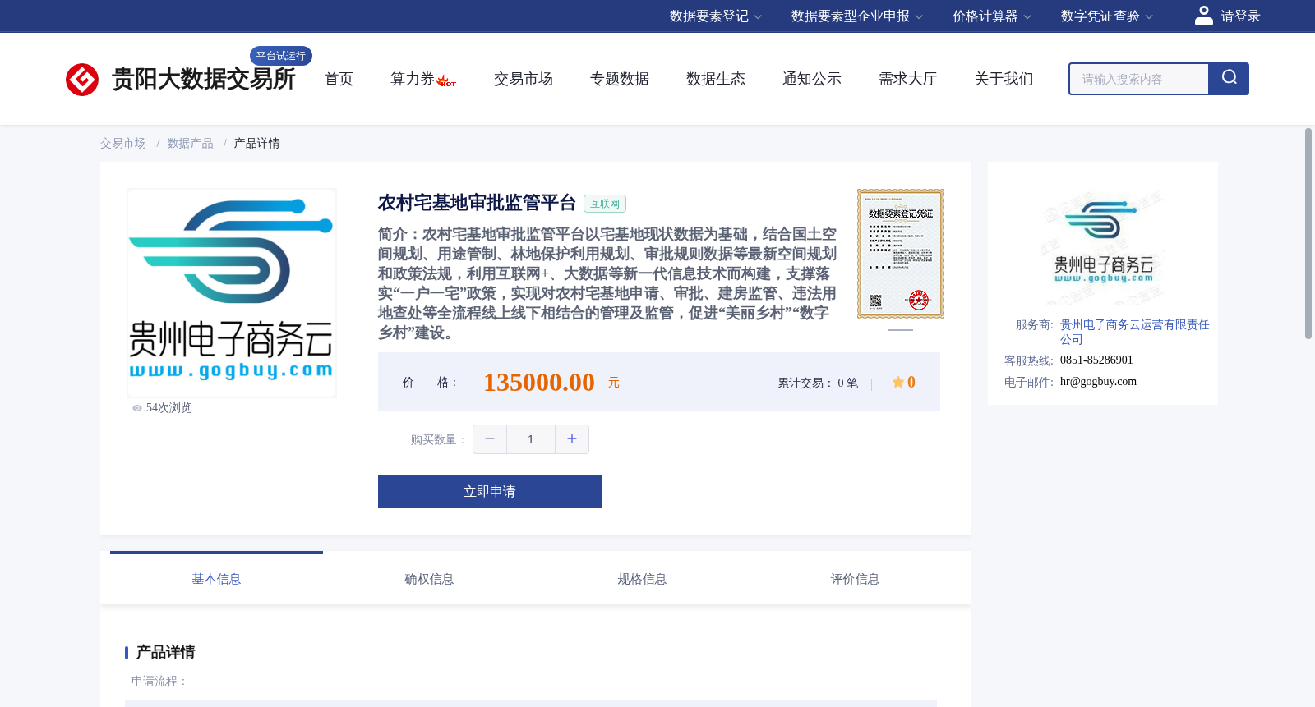Screen dimensions: 1315x707
Task: Go to 数据产品 breadcrumb link
Action: (x=191, y=144)
